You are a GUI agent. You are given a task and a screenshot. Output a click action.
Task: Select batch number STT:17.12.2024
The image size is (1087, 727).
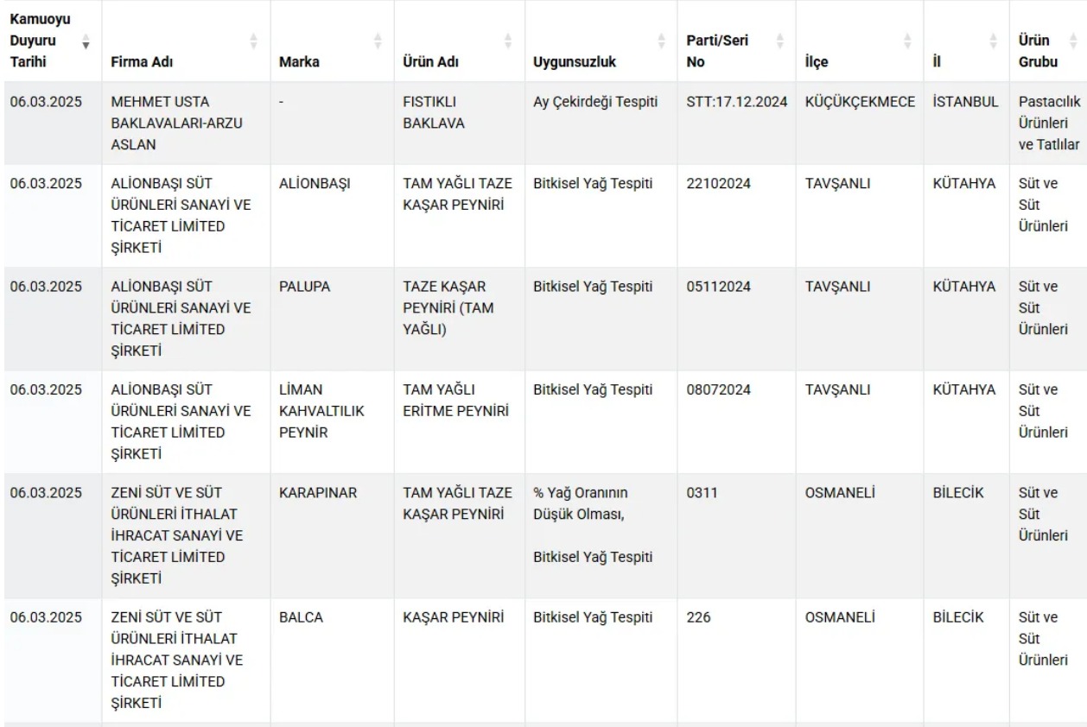[x=736, y=123]
